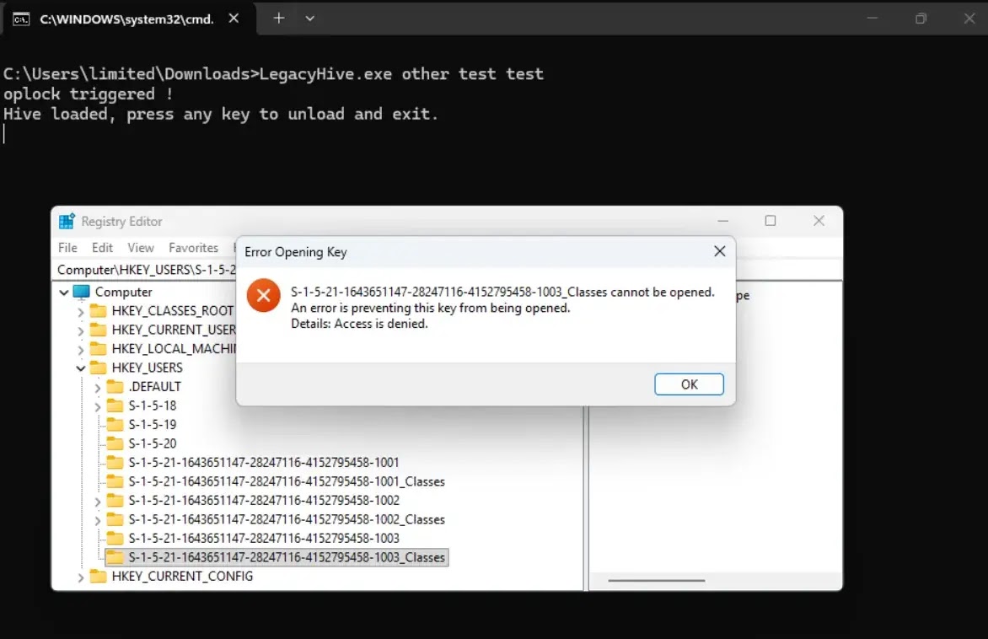This screenshot has width=988, height=639.
Task: Click the HKEY_USERS folder icon
Action: tap(99, 368)
